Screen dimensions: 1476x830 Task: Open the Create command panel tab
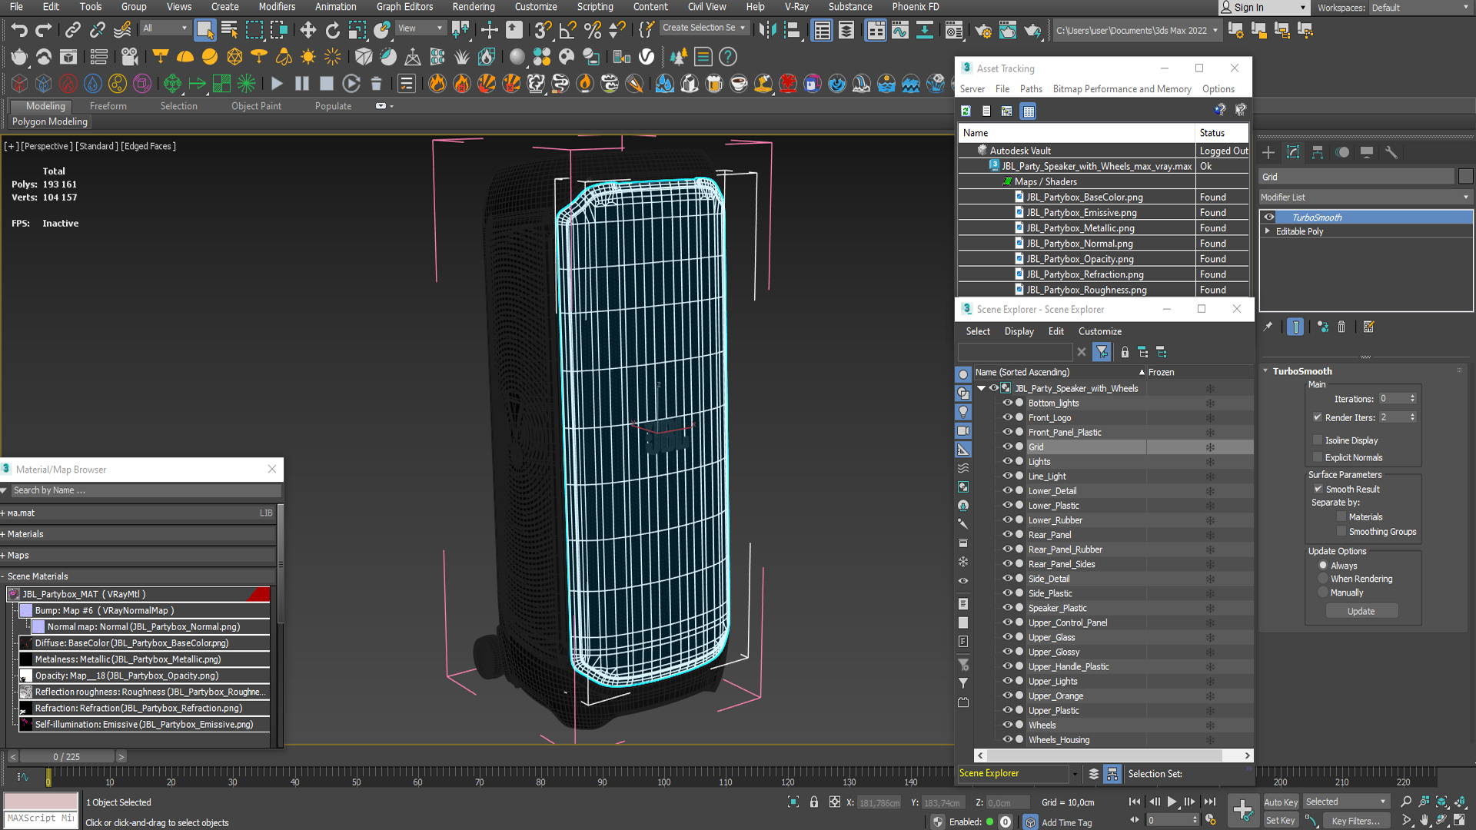(x=1268, y=152)
